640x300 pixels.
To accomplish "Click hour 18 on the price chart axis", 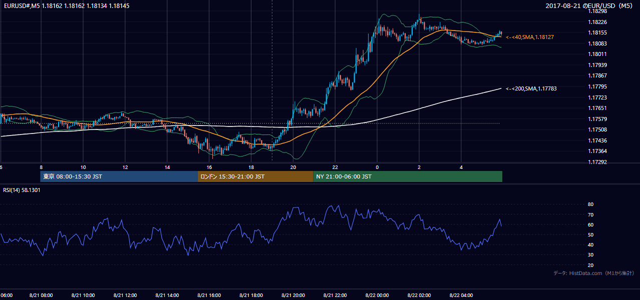I will [251, 167].
